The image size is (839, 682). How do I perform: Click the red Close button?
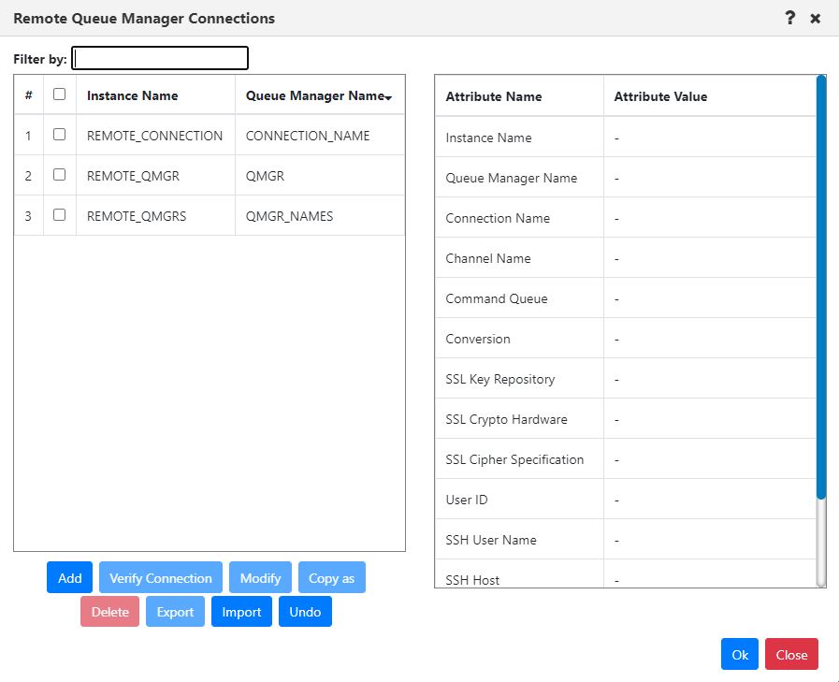[791, 654]
